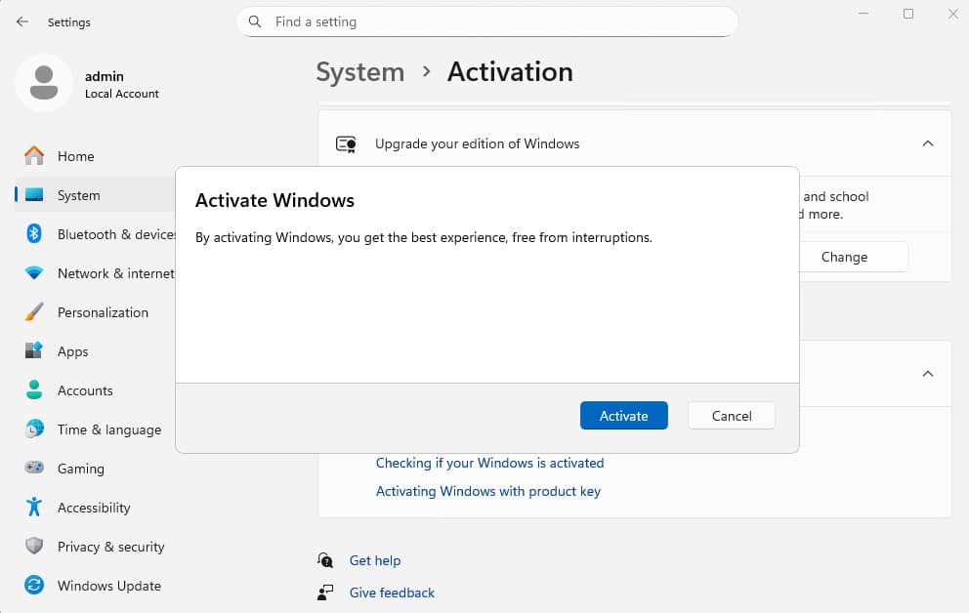Open Checking if your Windows is activated link
This screenshot has height=613, width=969.
(489, 463)
